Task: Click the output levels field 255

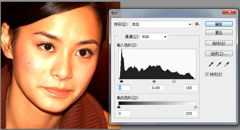Action: pyautogui.click(x=190, y=113)
